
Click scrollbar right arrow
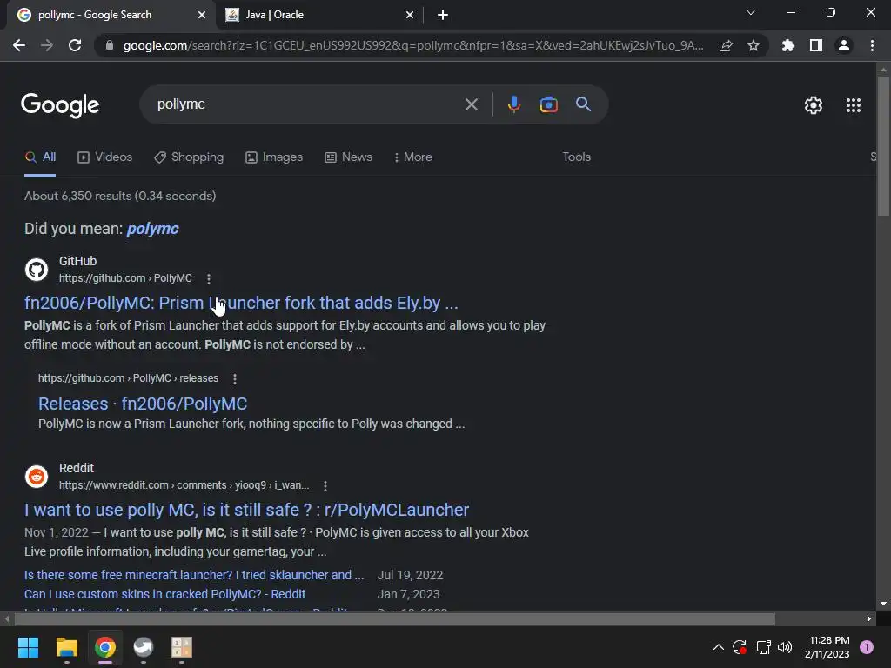869,618
